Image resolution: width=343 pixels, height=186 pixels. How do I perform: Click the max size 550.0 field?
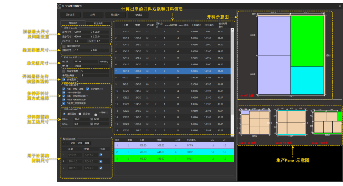click(x=101, y=32)
